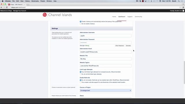Click Howdy, Student User account link
The width and height of the screenshot is (185, 104).
click(x=176, y=11)
